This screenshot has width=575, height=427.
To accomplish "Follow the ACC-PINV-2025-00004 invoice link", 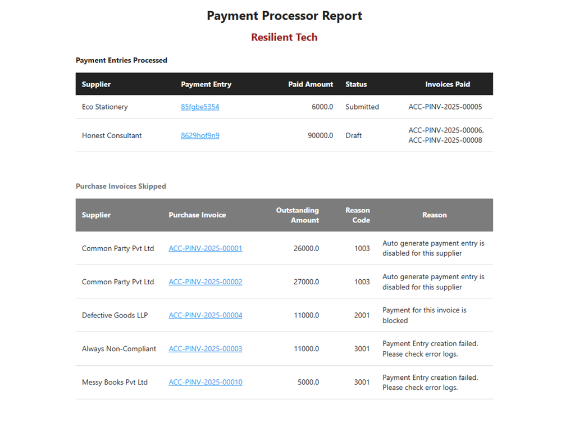I will [206, 315].
